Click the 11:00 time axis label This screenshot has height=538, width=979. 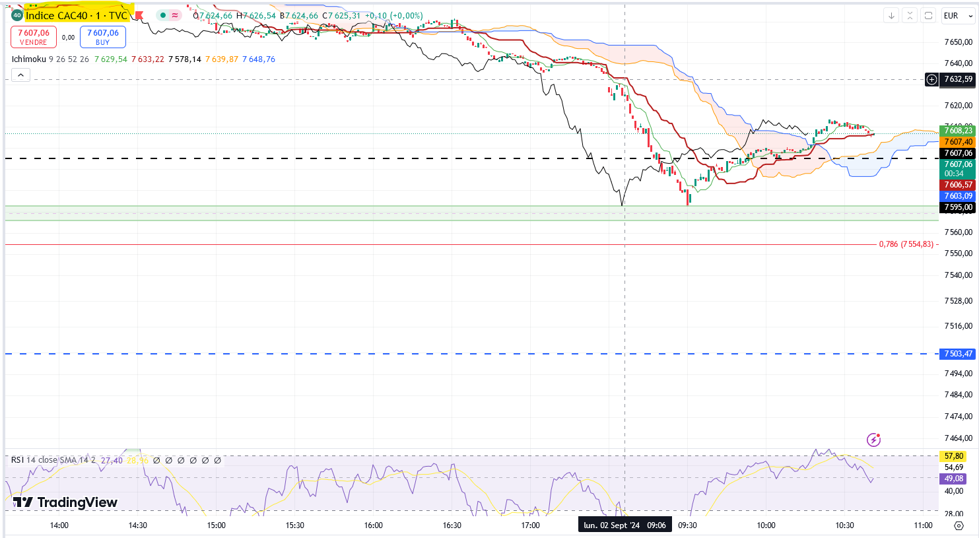(924, 525)
